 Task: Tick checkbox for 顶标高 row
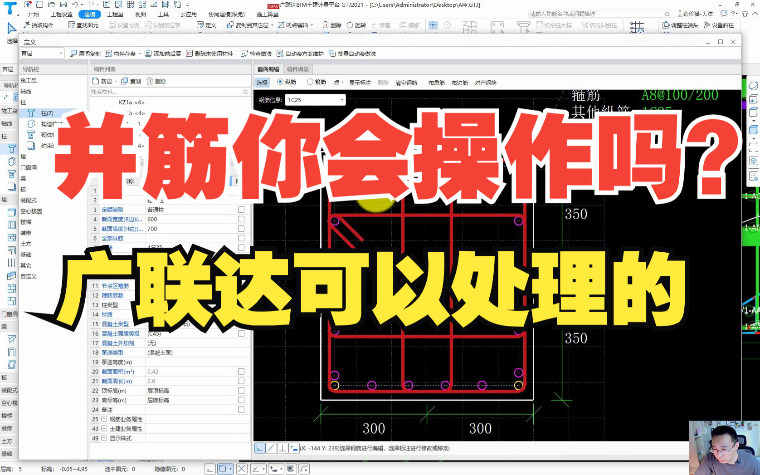pyautogui.click(x=241, y=391)
